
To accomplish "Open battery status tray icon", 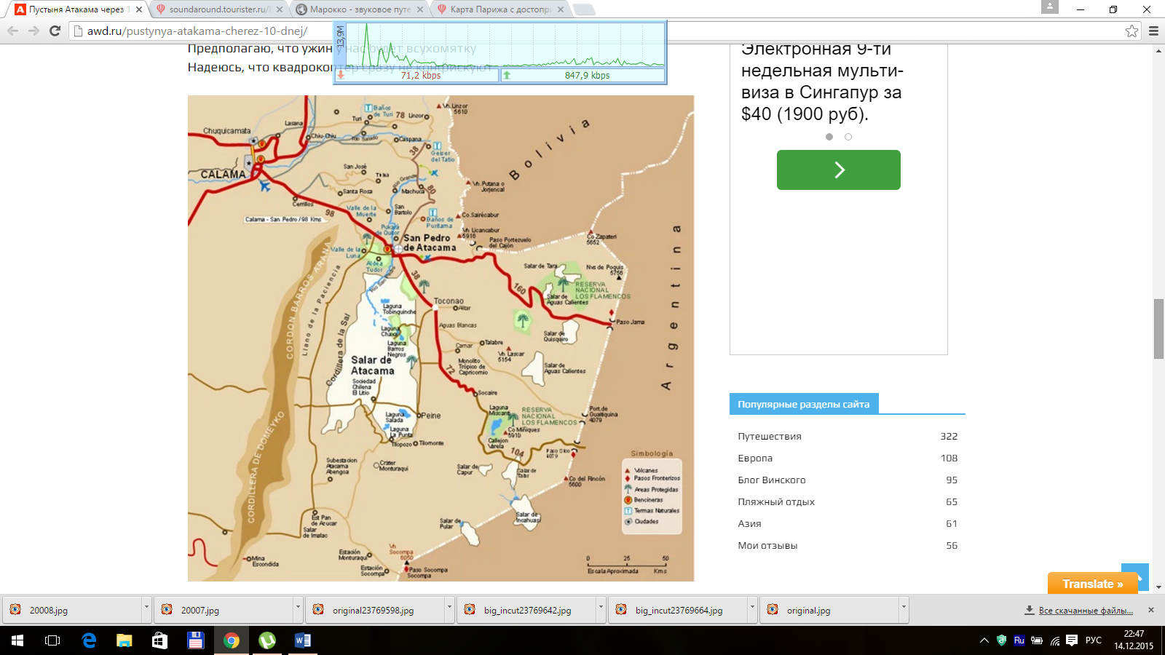I will point(1036,640).
